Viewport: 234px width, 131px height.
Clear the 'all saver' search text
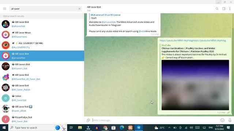(79, 9)
